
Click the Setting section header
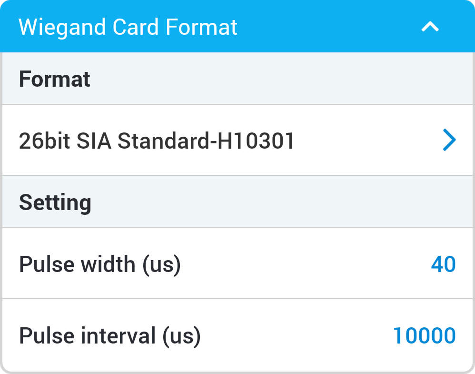tap(55, 202)
